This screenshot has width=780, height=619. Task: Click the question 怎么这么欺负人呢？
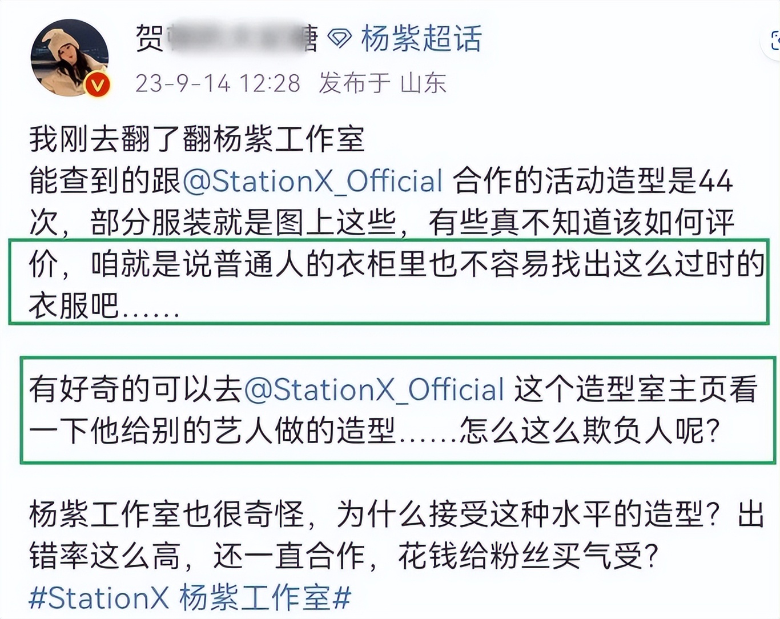point(588,431)
